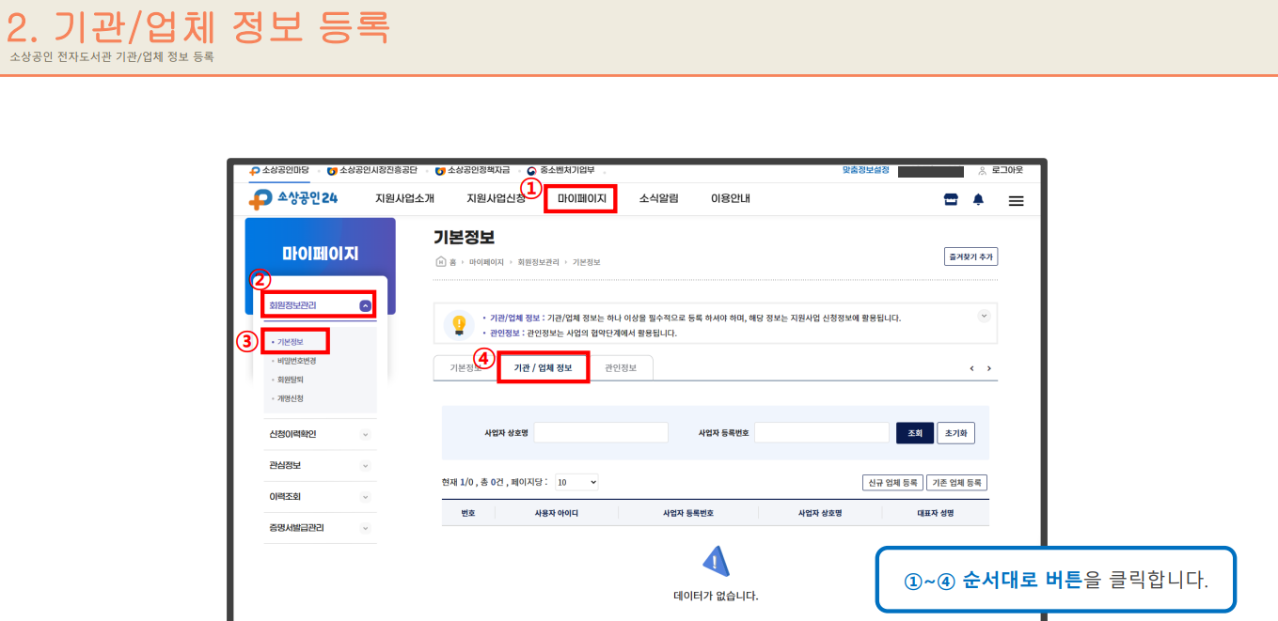Switch to the 기관 / 업체 정보 tab
1278x621 pixels.
click(x=543, y=368)
